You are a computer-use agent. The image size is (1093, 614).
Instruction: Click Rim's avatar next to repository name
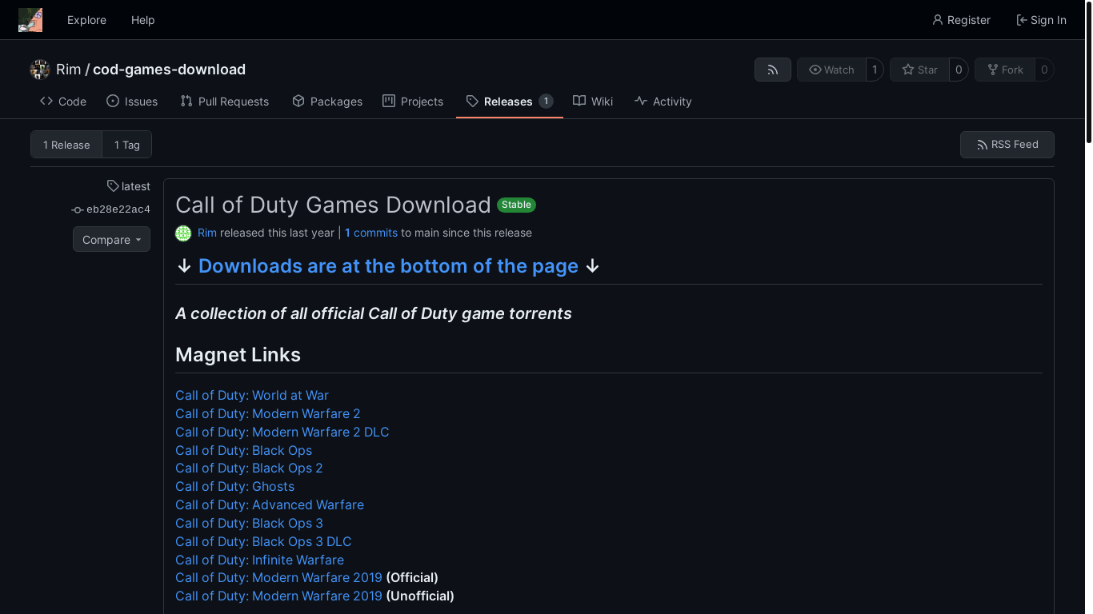(40, 70)
